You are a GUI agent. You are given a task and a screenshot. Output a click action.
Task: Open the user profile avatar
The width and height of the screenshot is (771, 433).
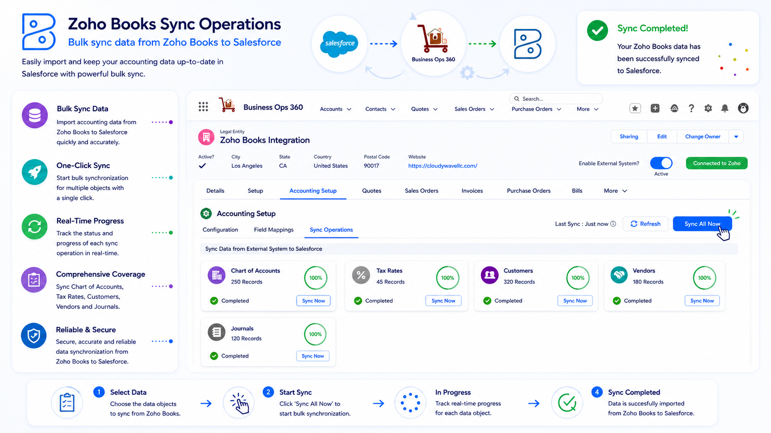click(x=743, y=108)
